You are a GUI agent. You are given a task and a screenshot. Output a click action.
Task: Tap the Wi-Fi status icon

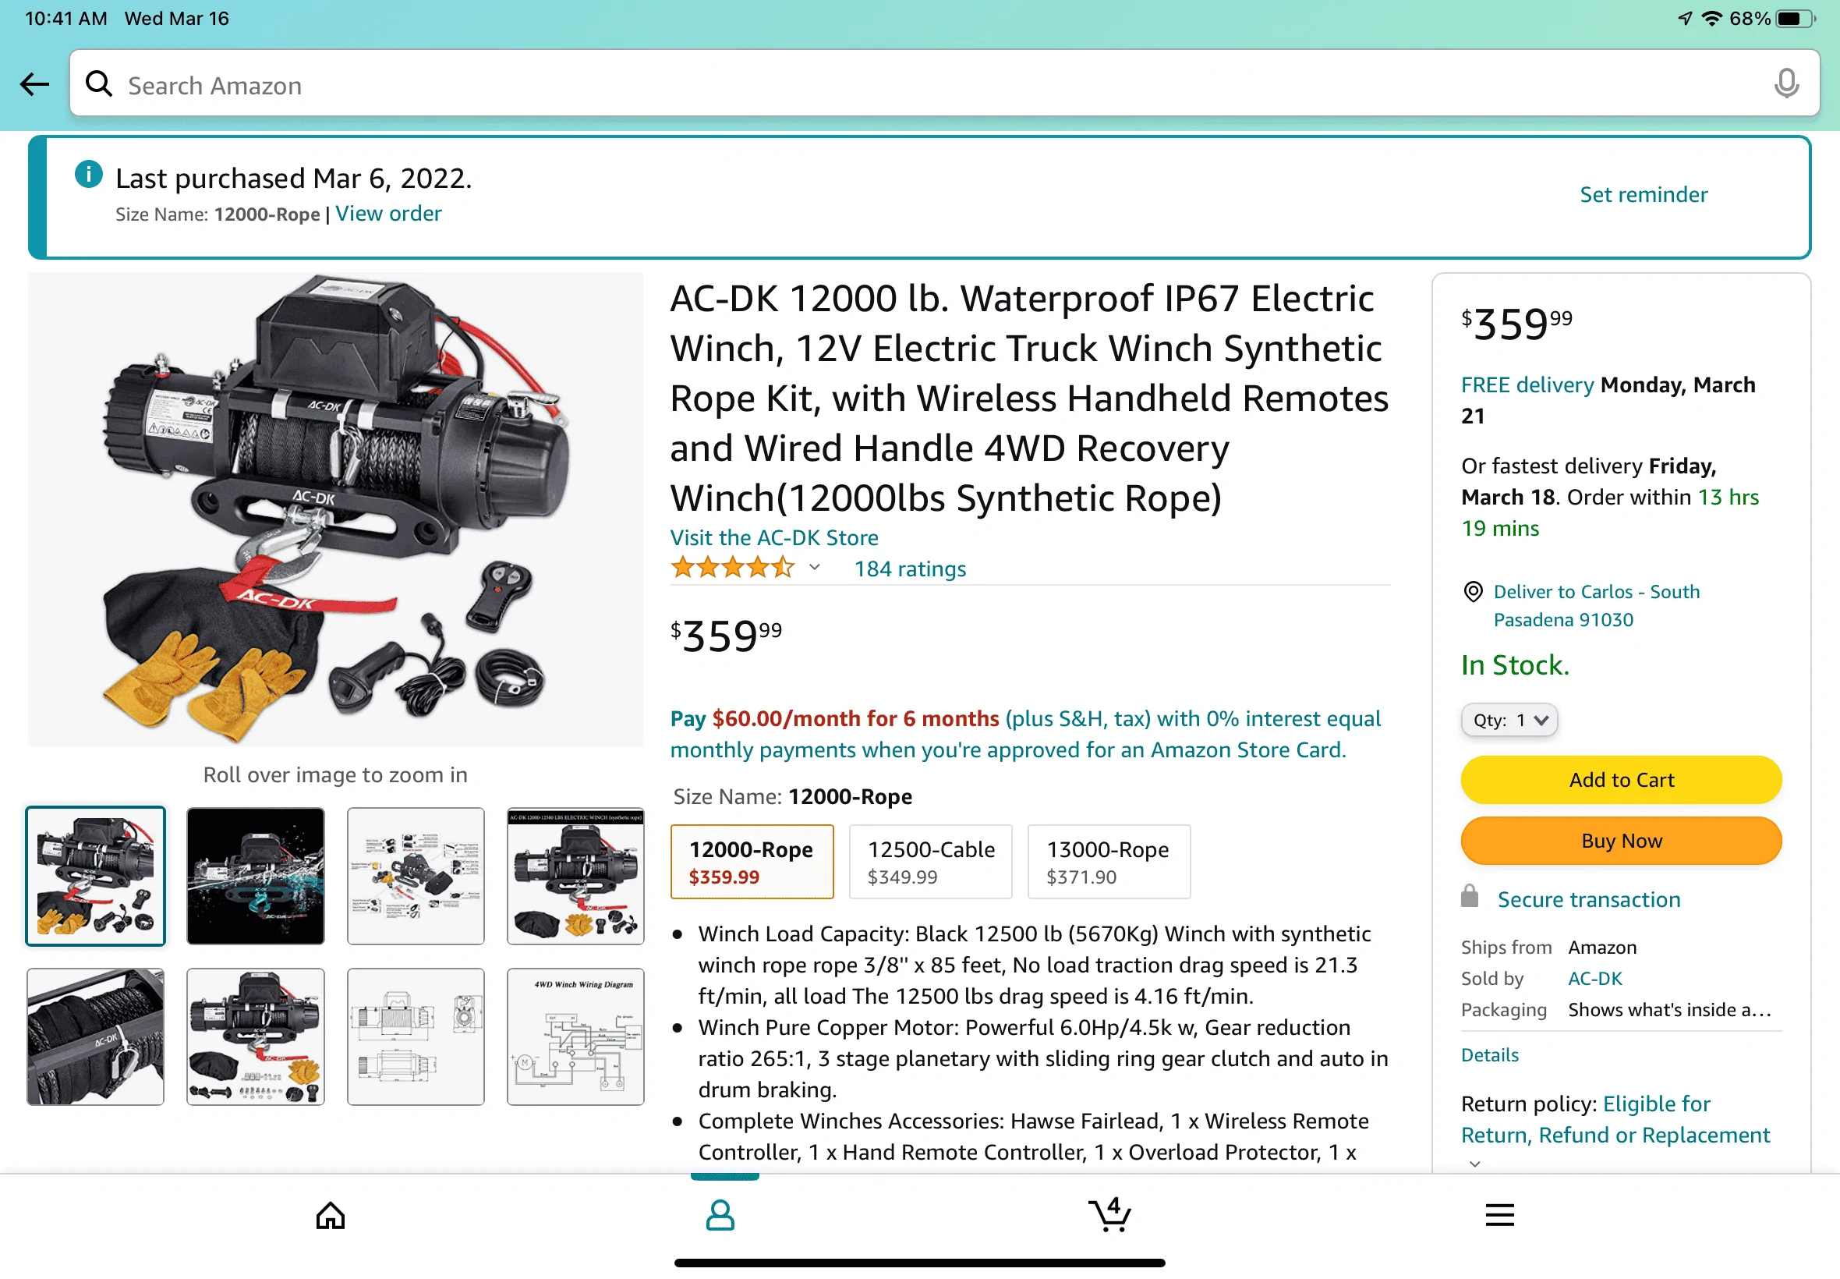tap(1711, 19)
